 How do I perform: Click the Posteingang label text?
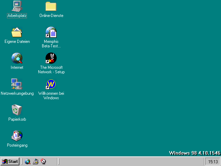pyautogui.click(x=17, y=145)
